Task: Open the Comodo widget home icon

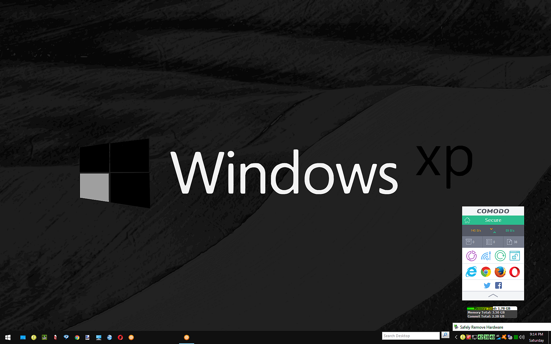Action: (x=467, y=220)
